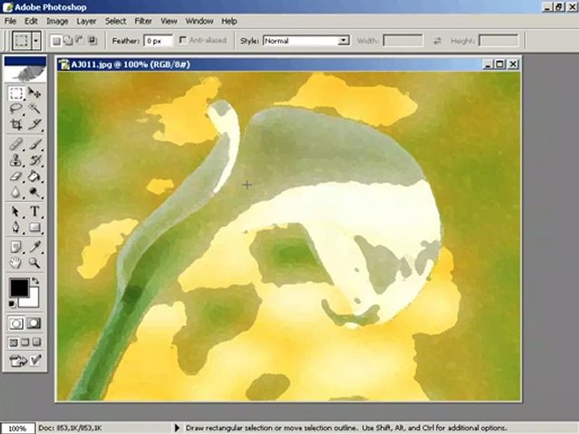Select the Eraser tool
Image resolution: width=579 pixels, height=434 pixels.
tap(16, 176)
